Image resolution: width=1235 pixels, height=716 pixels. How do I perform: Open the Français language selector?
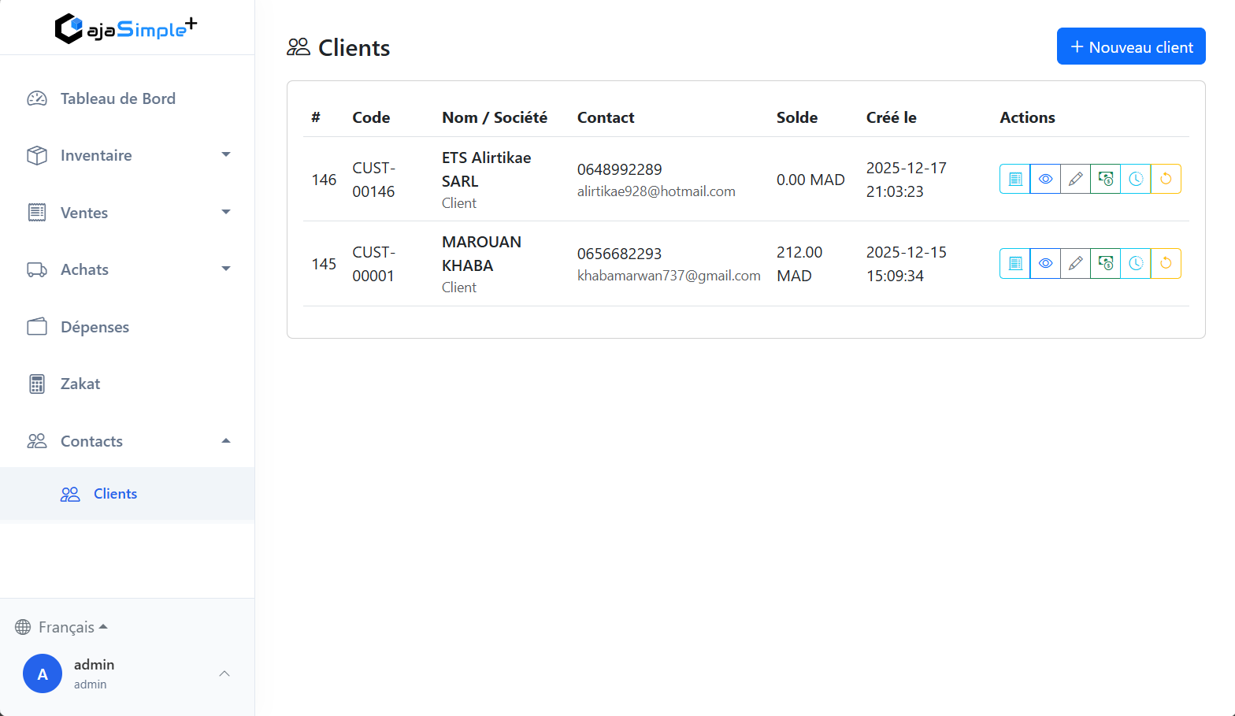(x=61, y=627)
